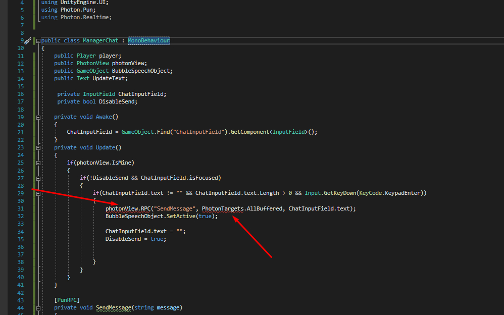This screenshot has width=504, height=315.
Task: Click line number 9 in gutter
Action: click(x=22, y=40)
